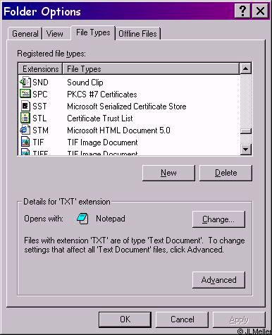Click the SPC certificate file icon
This screenshot has width=272, height=335.
click(25, 94)
